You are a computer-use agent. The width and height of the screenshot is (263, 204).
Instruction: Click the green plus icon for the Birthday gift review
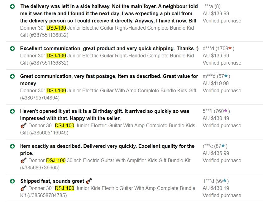12,111
